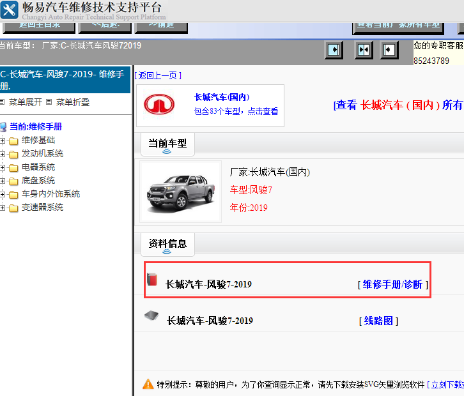Click the 当前车型 厂家:C-长城汽车风骏72019 status text

click(70, 45)
